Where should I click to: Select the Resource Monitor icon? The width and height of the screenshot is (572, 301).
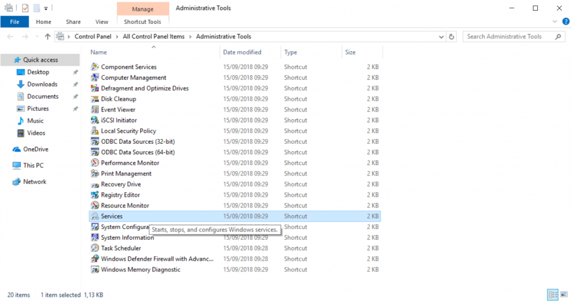tap(95, 205)
